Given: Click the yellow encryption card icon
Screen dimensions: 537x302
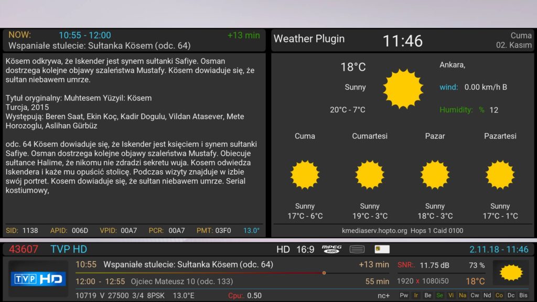Looking at the screenshot, I should (x=381, y=249).
